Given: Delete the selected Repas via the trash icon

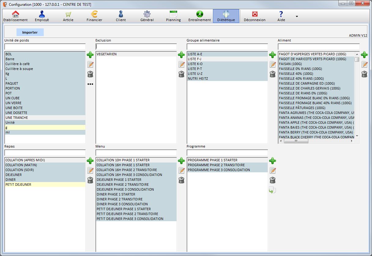Looking at the screenshot, I should click(90, 180).
